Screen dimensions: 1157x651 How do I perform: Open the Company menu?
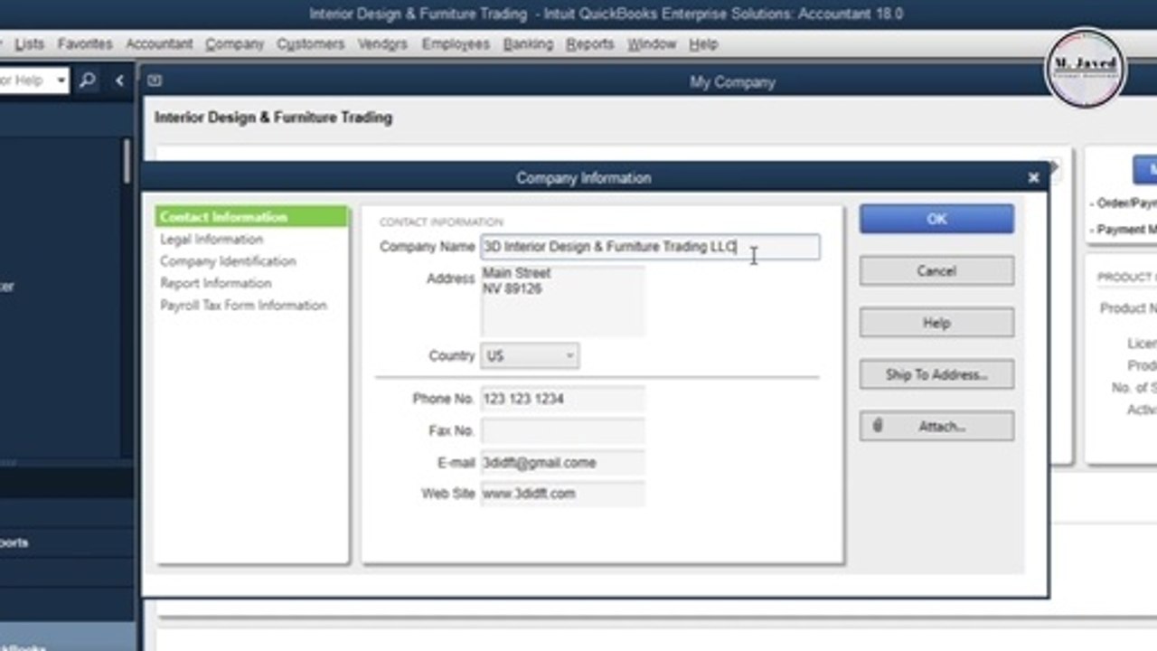pos(234,43)
